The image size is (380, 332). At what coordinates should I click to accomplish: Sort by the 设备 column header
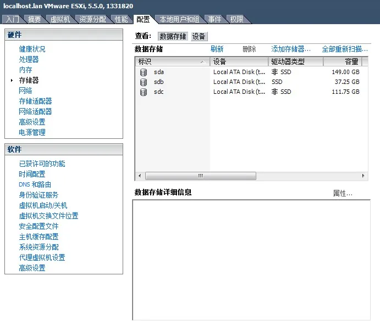tap(239, 61)
